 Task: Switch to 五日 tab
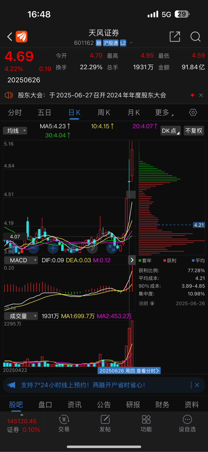coord(44,112)
